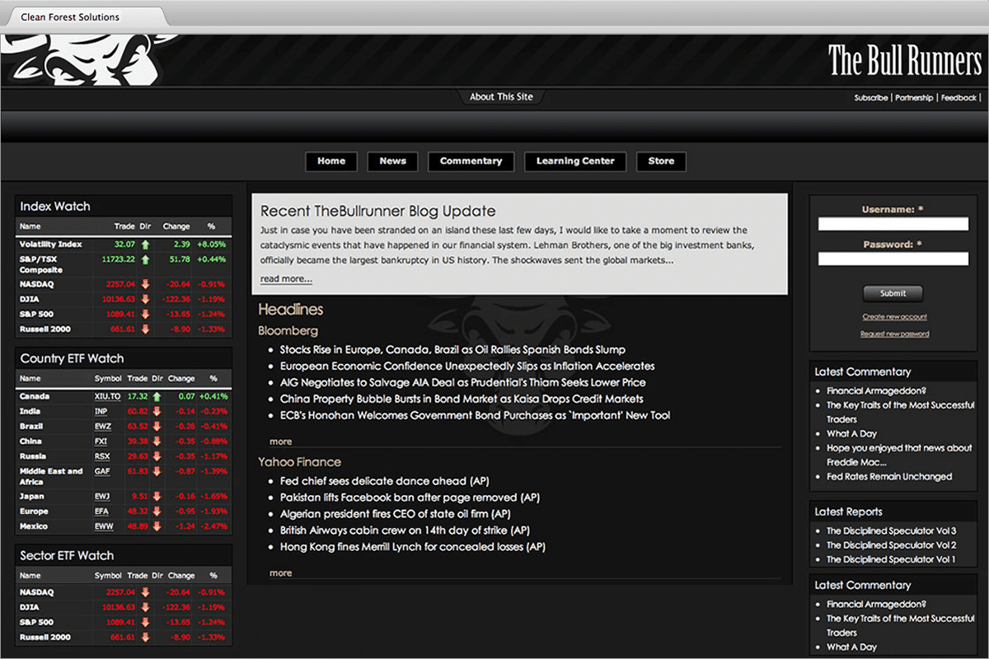This screenshot has width=989, height=659.
Task: Click the red down arrow for Mexico EWW
Action: pyautogui.click(x=156, y=526)
